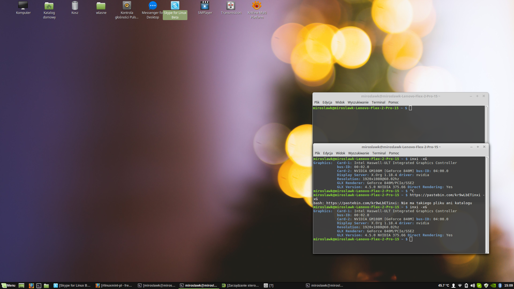The width and height of the screenshot is (514, 289).
Task: Open the Wi-Fi network tray icon
Action: click(x=460, y=286)
